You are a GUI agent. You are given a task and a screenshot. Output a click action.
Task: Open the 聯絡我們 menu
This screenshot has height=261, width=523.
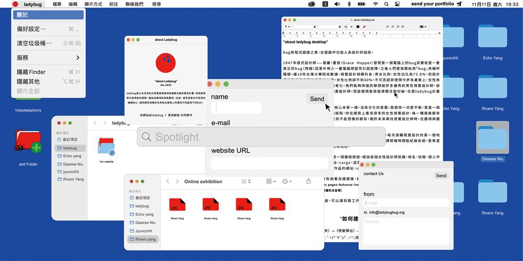[134, 4]
